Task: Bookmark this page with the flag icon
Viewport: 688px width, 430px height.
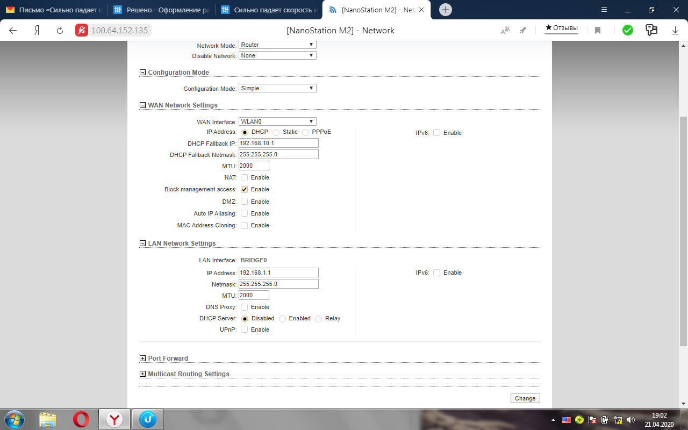Action: pyautogui.click(x=598, y=31)
